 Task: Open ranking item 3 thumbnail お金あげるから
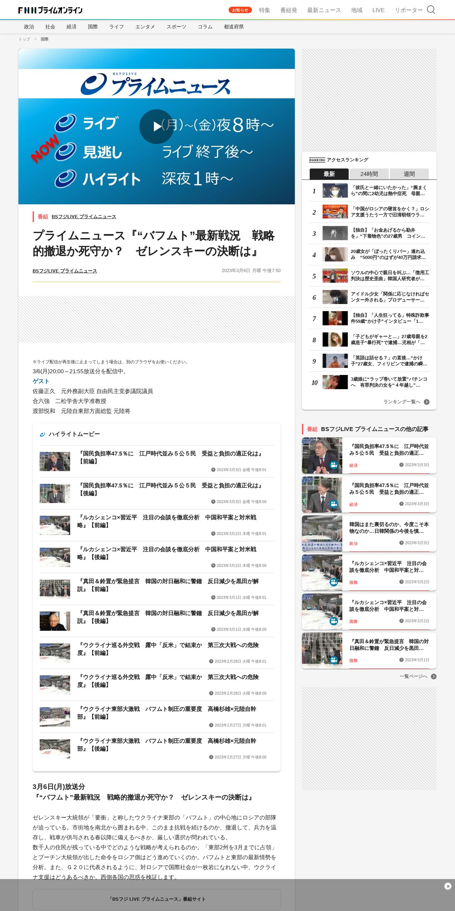pos(335,233)
